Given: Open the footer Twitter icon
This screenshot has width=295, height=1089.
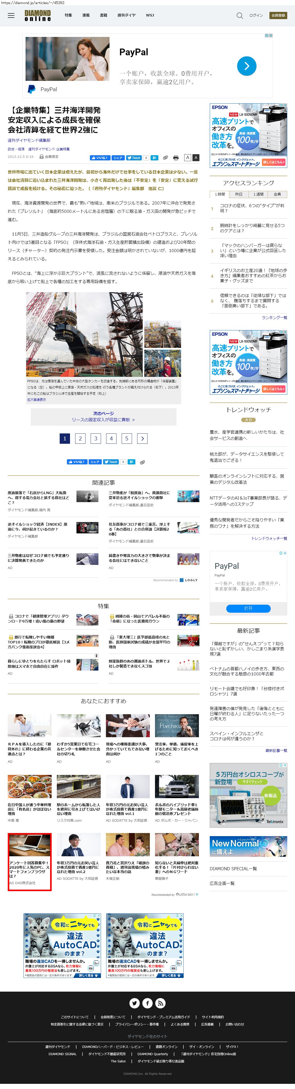Looking at the screenshot, I should point(134,1003).
